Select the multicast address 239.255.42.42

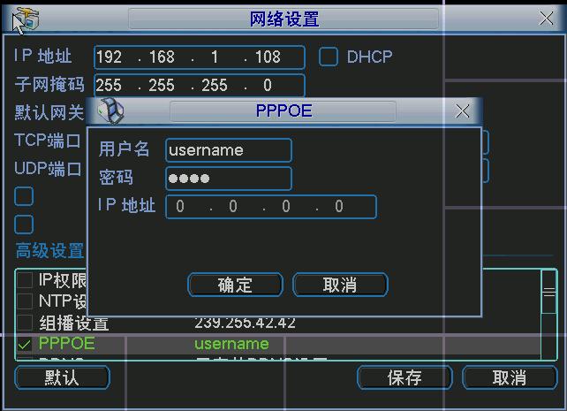click(245, 323)
